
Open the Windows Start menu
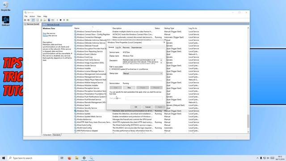(4, 158)
